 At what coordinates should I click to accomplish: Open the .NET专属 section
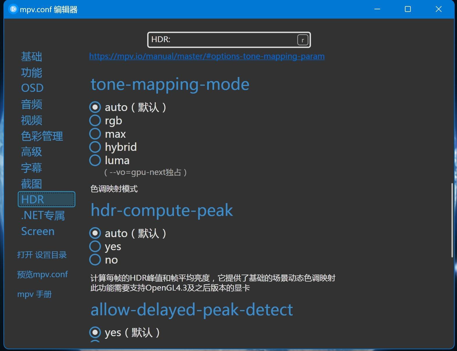point(43,215)
